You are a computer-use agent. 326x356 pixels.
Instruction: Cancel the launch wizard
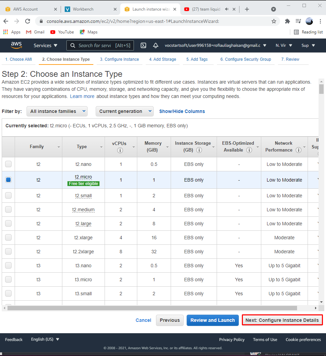tap(143, 320)
